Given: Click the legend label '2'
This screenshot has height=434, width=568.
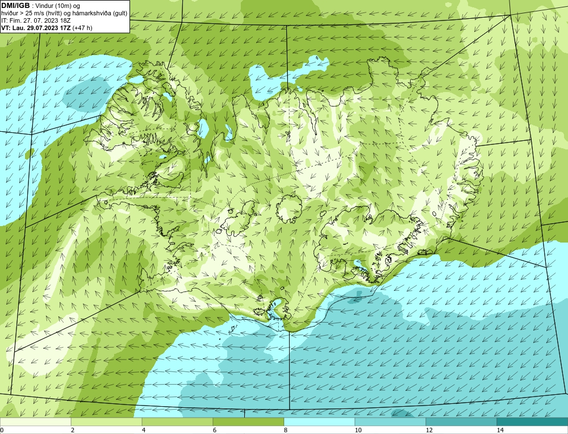Looking at the screenshot, I should (x=73, y=430).
